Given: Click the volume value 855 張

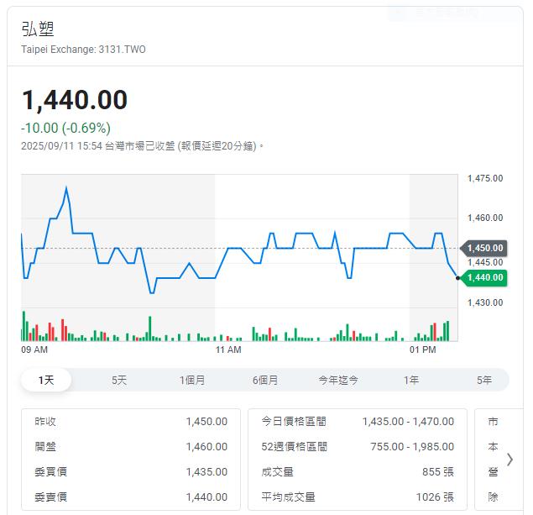Looking at the screenshot, I should point(438,472).
